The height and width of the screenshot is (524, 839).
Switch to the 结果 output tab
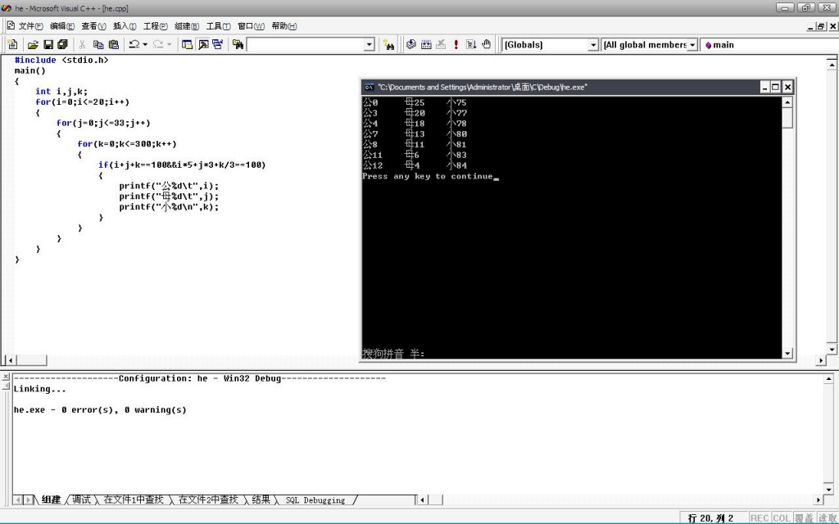point(261,500)
